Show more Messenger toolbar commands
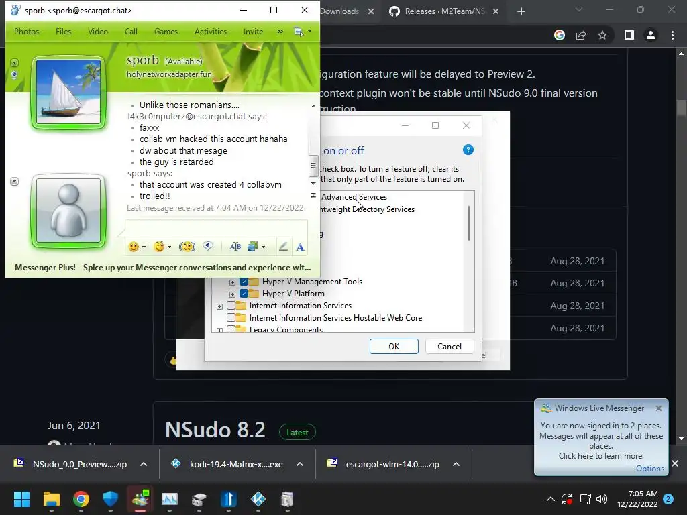This screenshot has width=687, height=515. (x=280, y=32)
